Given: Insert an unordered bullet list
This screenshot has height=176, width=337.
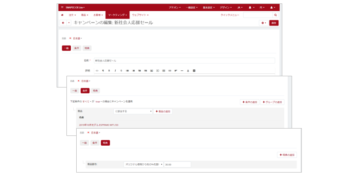Looking at the screenshot, I should click(x=127, y=70).
